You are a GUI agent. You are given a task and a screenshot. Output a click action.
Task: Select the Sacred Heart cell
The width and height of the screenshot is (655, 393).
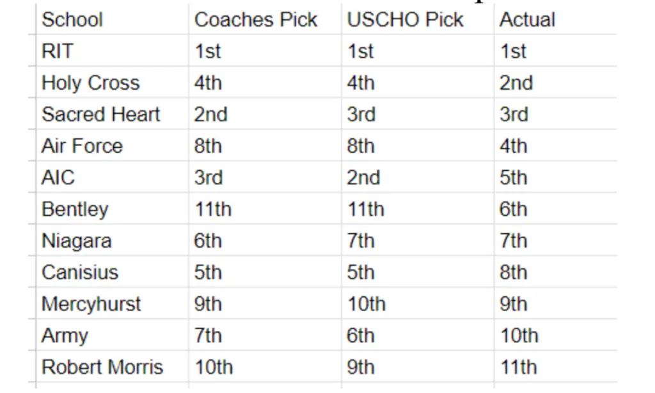pos(113,114)
